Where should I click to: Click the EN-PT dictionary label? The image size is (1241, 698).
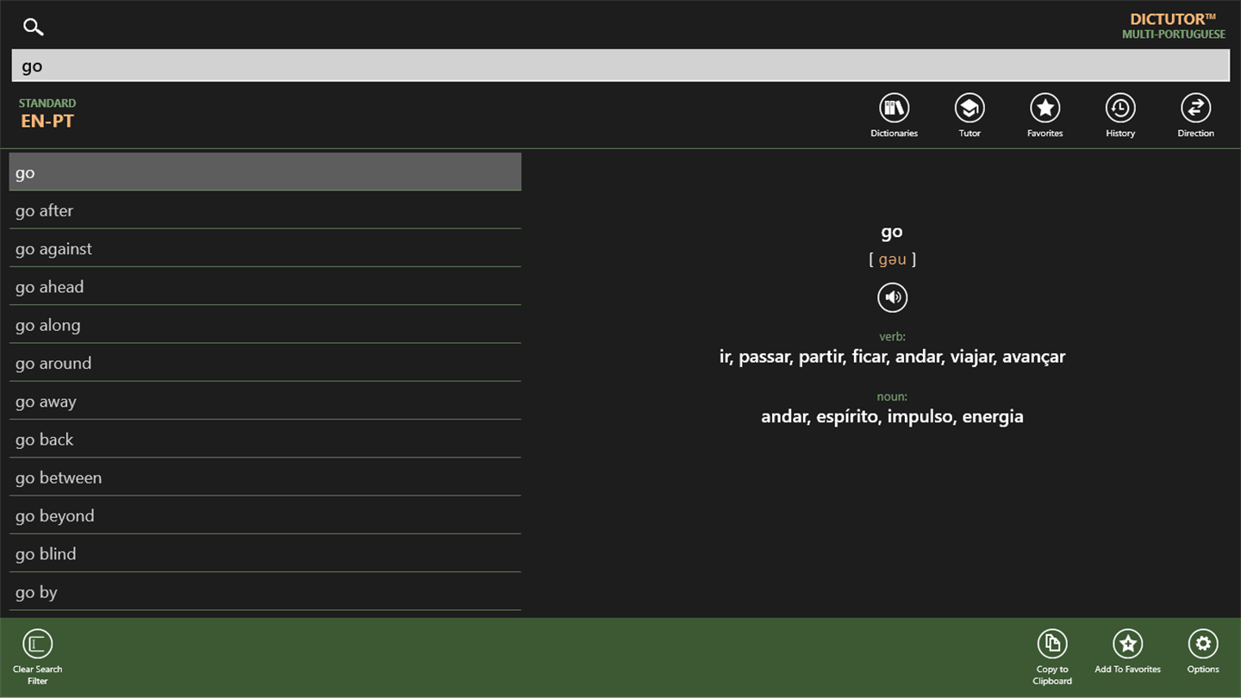(47, 122)
